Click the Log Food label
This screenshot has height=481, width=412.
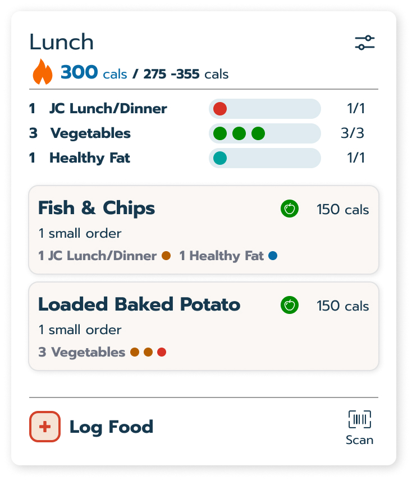(111, 427)
